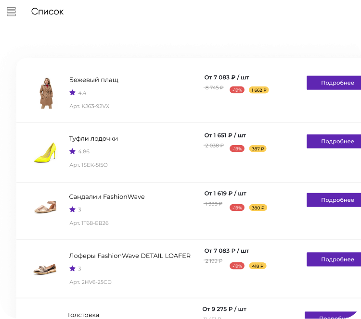361x319 pixels.
Task: Click the red -19% badge for Туфли лодочки
Action: pos(237,149)
